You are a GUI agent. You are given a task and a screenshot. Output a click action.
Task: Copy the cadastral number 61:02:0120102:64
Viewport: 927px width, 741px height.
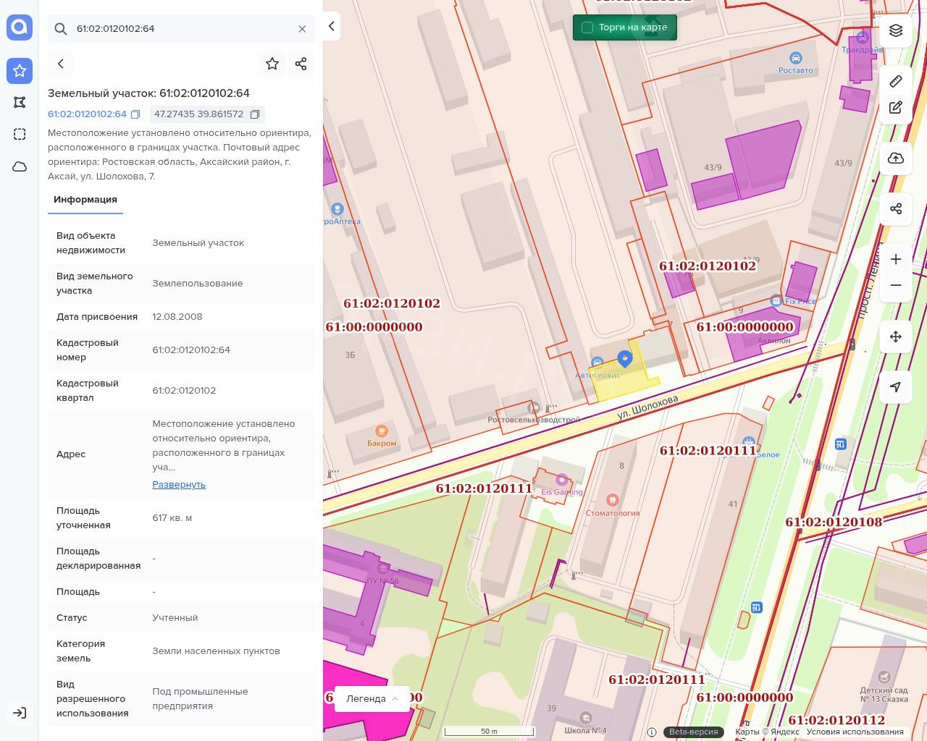pos(135,114)
